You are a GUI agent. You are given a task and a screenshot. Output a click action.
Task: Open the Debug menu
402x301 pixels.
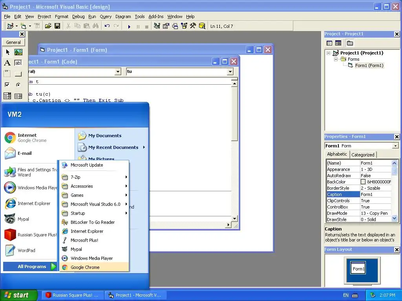[x=78, y=16]
